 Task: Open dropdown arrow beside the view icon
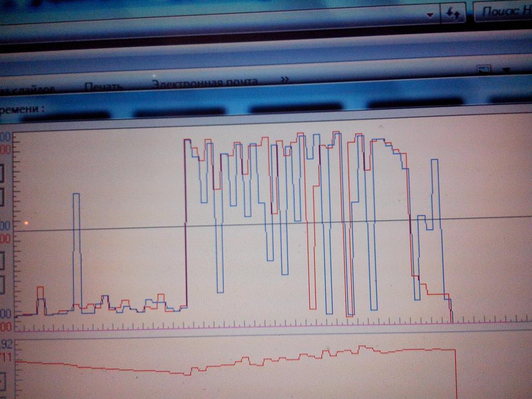(507, 70)
